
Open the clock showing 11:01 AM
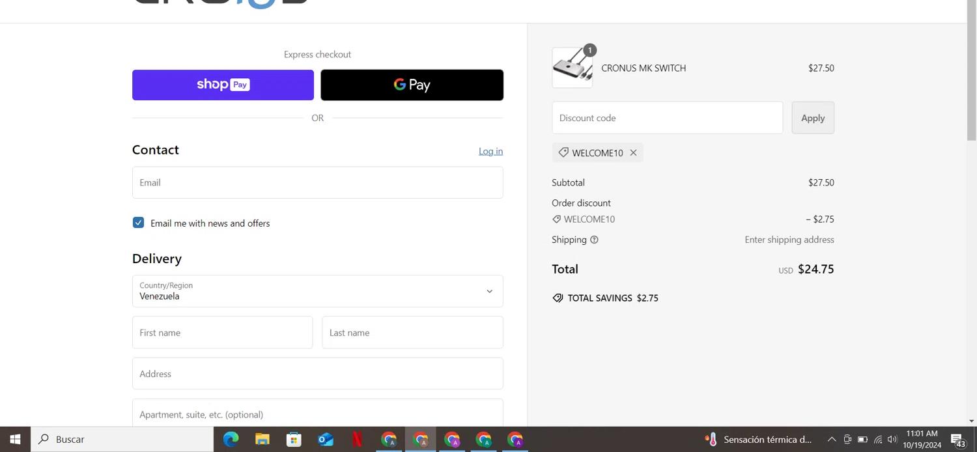click(x=922, y=439)
